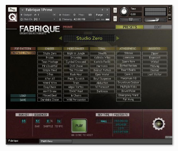
Task: Click the Kontakt tune knob
Action: (x=124, y=12)
